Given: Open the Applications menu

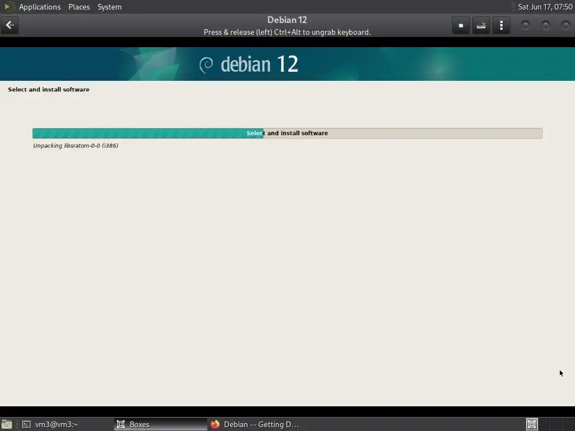Looking at the screenshot, I should [40, 7].
